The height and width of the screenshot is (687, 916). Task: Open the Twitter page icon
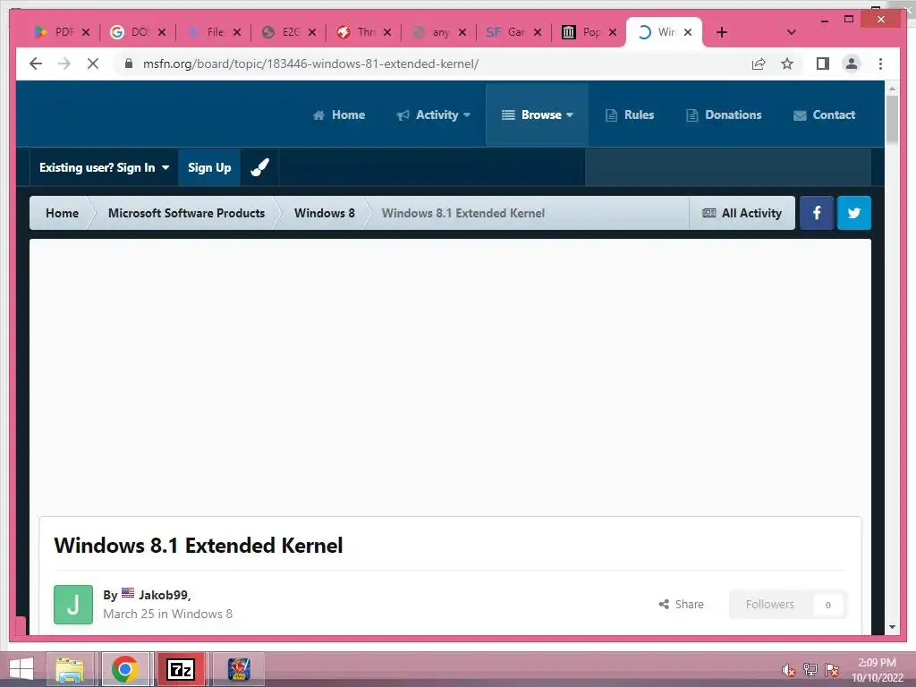click(854, 213)
